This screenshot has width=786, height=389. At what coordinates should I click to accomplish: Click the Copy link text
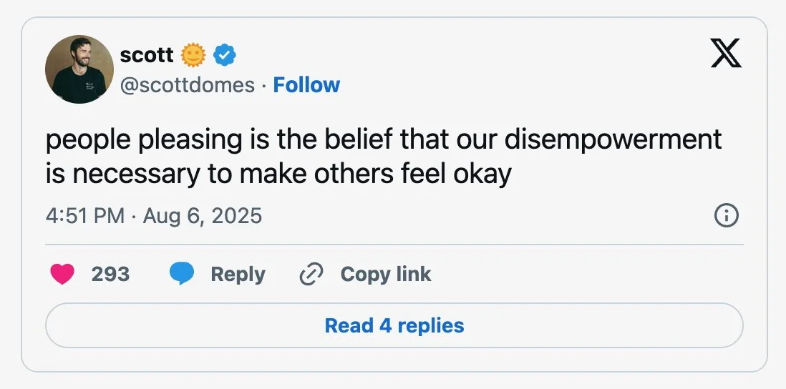386,274
